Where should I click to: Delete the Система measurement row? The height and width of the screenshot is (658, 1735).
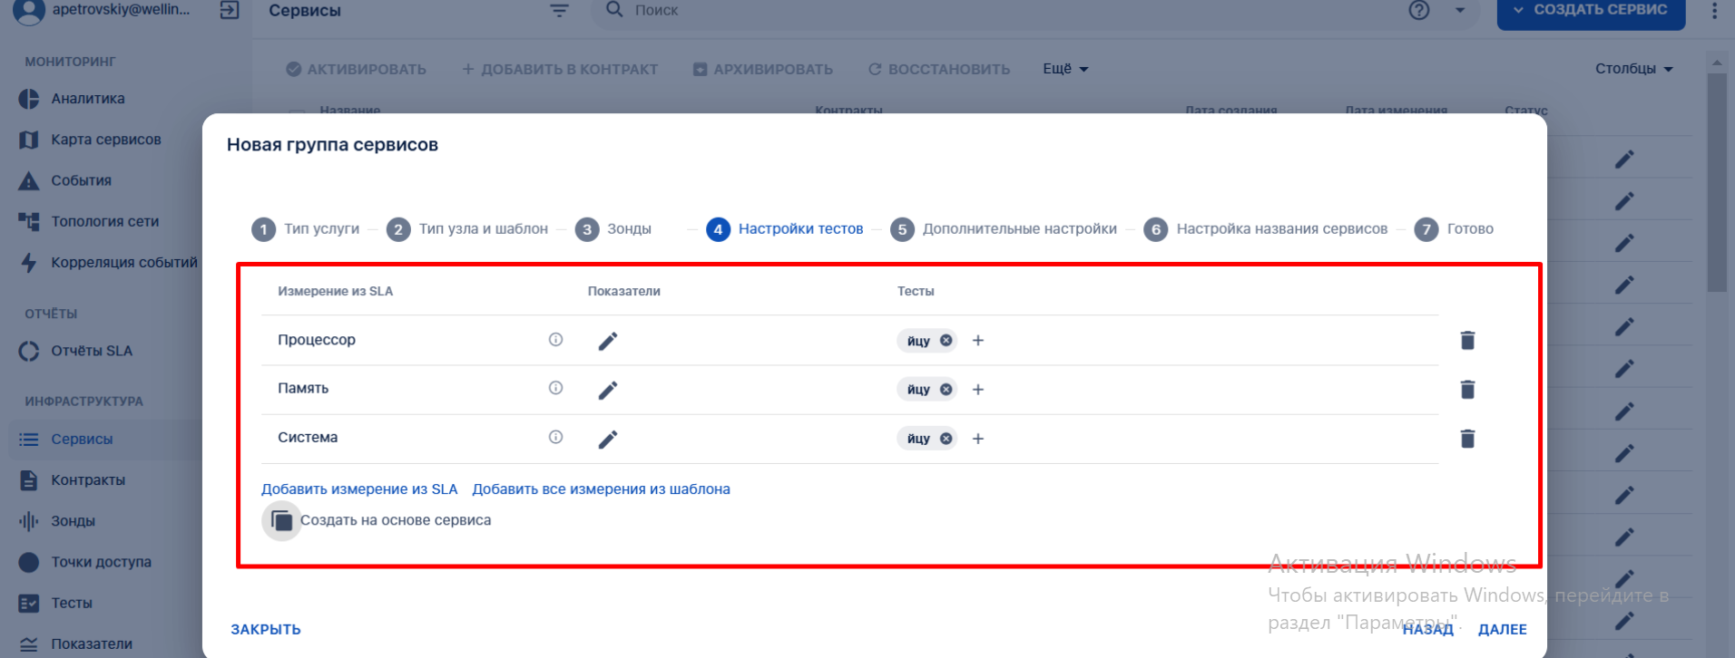[1467, 439]
